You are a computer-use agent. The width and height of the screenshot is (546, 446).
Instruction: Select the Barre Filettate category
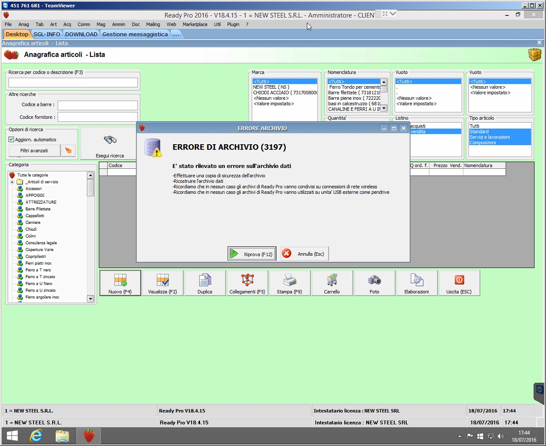38,209
